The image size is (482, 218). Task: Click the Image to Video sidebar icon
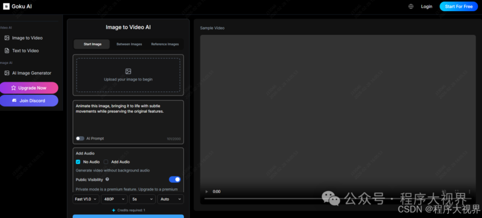[7, 38]
